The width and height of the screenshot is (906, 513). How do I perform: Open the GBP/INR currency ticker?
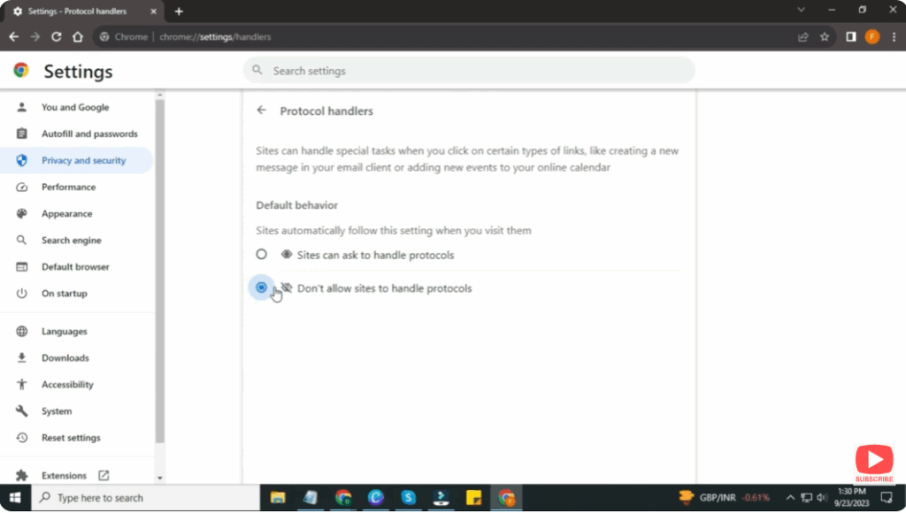tap(723, 497)
